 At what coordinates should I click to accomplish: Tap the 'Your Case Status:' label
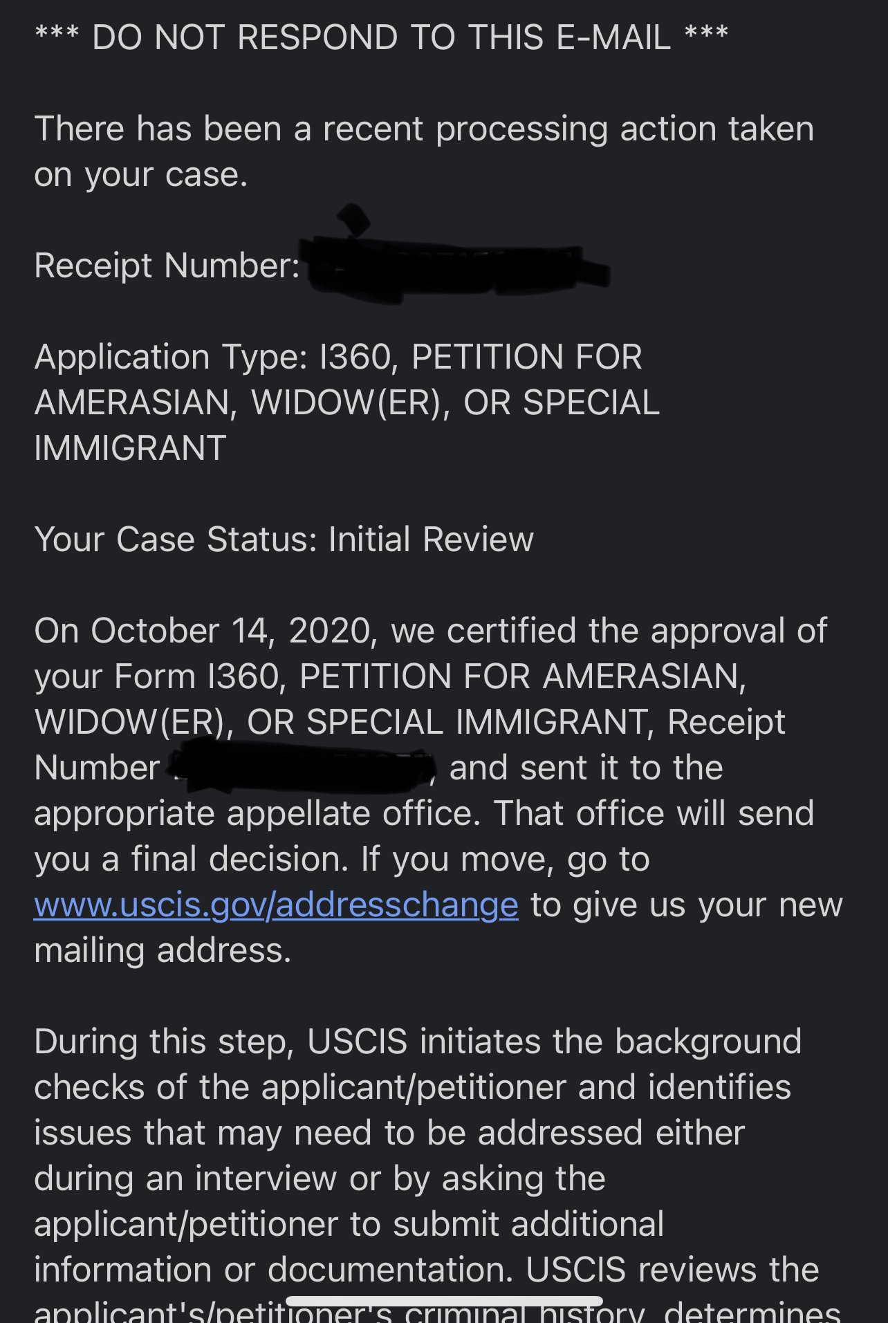coord(175,539)
